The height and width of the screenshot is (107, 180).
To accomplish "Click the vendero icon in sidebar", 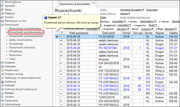I will pyautogui.click(x=2, y=97).
